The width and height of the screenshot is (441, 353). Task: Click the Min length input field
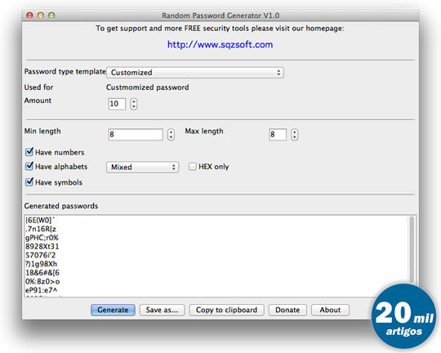pos(136,135)
